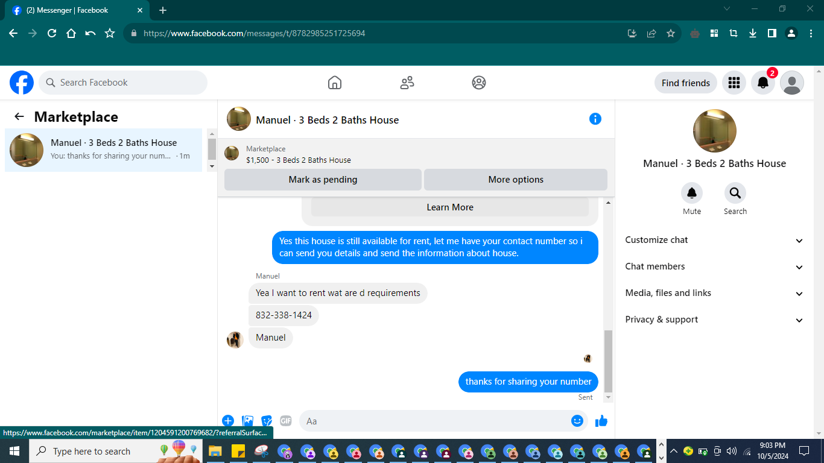Click the conversation list scrollbar down arrow
This screenshot has width=824, height=463.
(212, 166)
